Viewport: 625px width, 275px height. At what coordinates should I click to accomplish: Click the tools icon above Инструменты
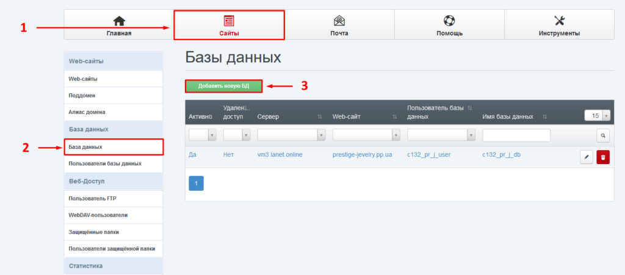[x=559, y=21]
